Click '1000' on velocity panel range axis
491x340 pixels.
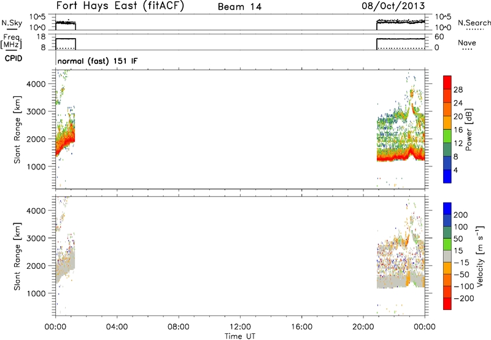[36, 293]
